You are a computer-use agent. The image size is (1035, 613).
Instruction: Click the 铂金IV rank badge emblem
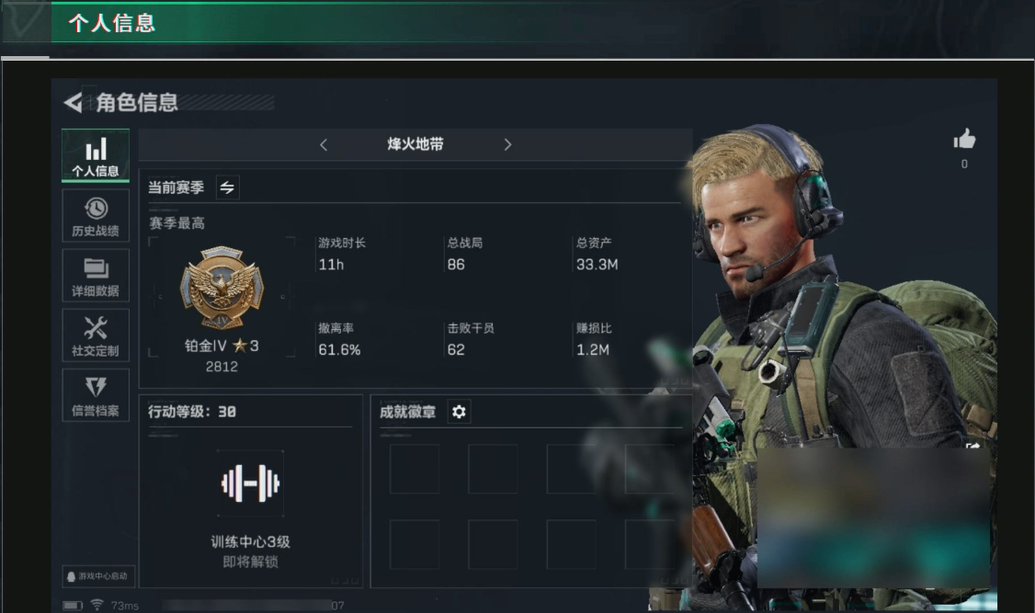click(222, 288)
